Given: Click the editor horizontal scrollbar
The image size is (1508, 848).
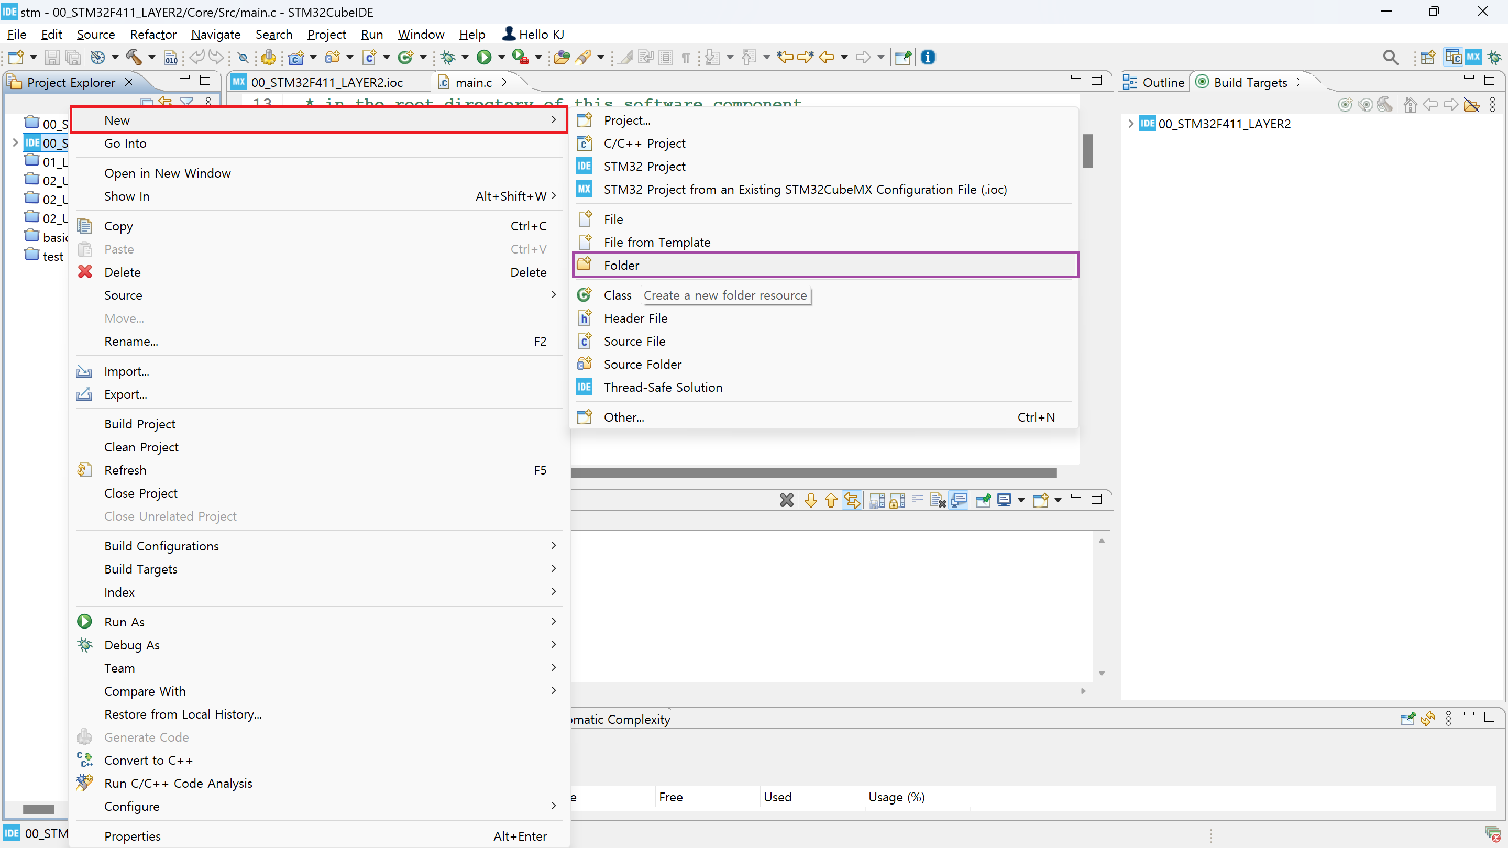Looking at the screenshot, I should [x=813, y=473].
